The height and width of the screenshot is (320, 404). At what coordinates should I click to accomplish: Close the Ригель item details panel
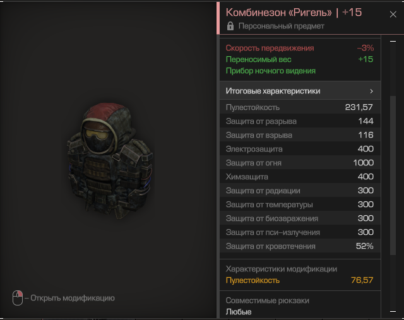point(393,15)
